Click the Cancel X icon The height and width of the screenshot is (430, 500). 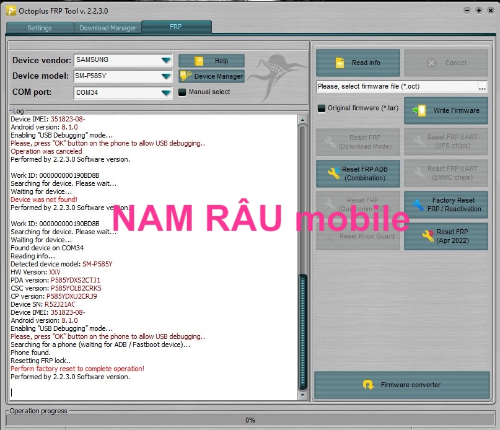pyautogui.click(x=431, y=63)
